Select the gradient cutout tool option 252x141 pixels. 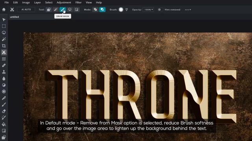77,9
